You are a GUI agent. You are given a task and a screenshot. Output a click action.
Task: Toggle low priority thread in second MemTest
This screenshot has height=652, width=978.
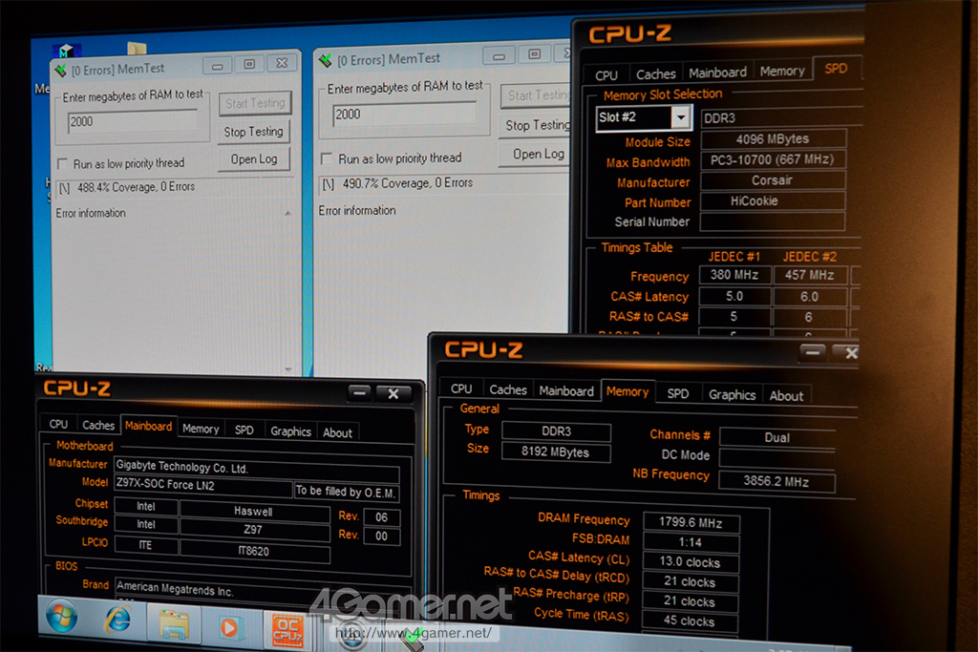point(326,159)
